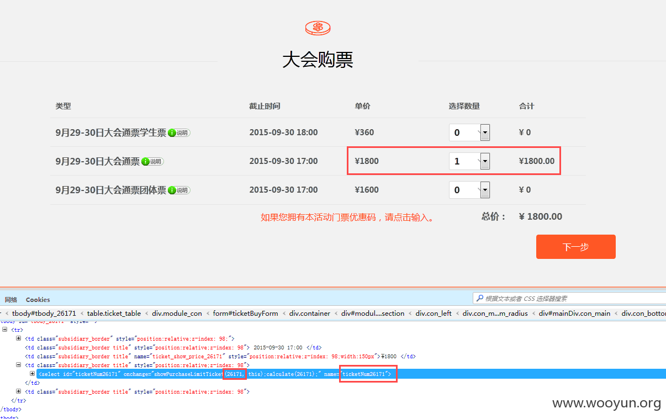Click the ¥1800.00 subtotal in 合计 column
The image size is (666, 419).
[537, 161]
